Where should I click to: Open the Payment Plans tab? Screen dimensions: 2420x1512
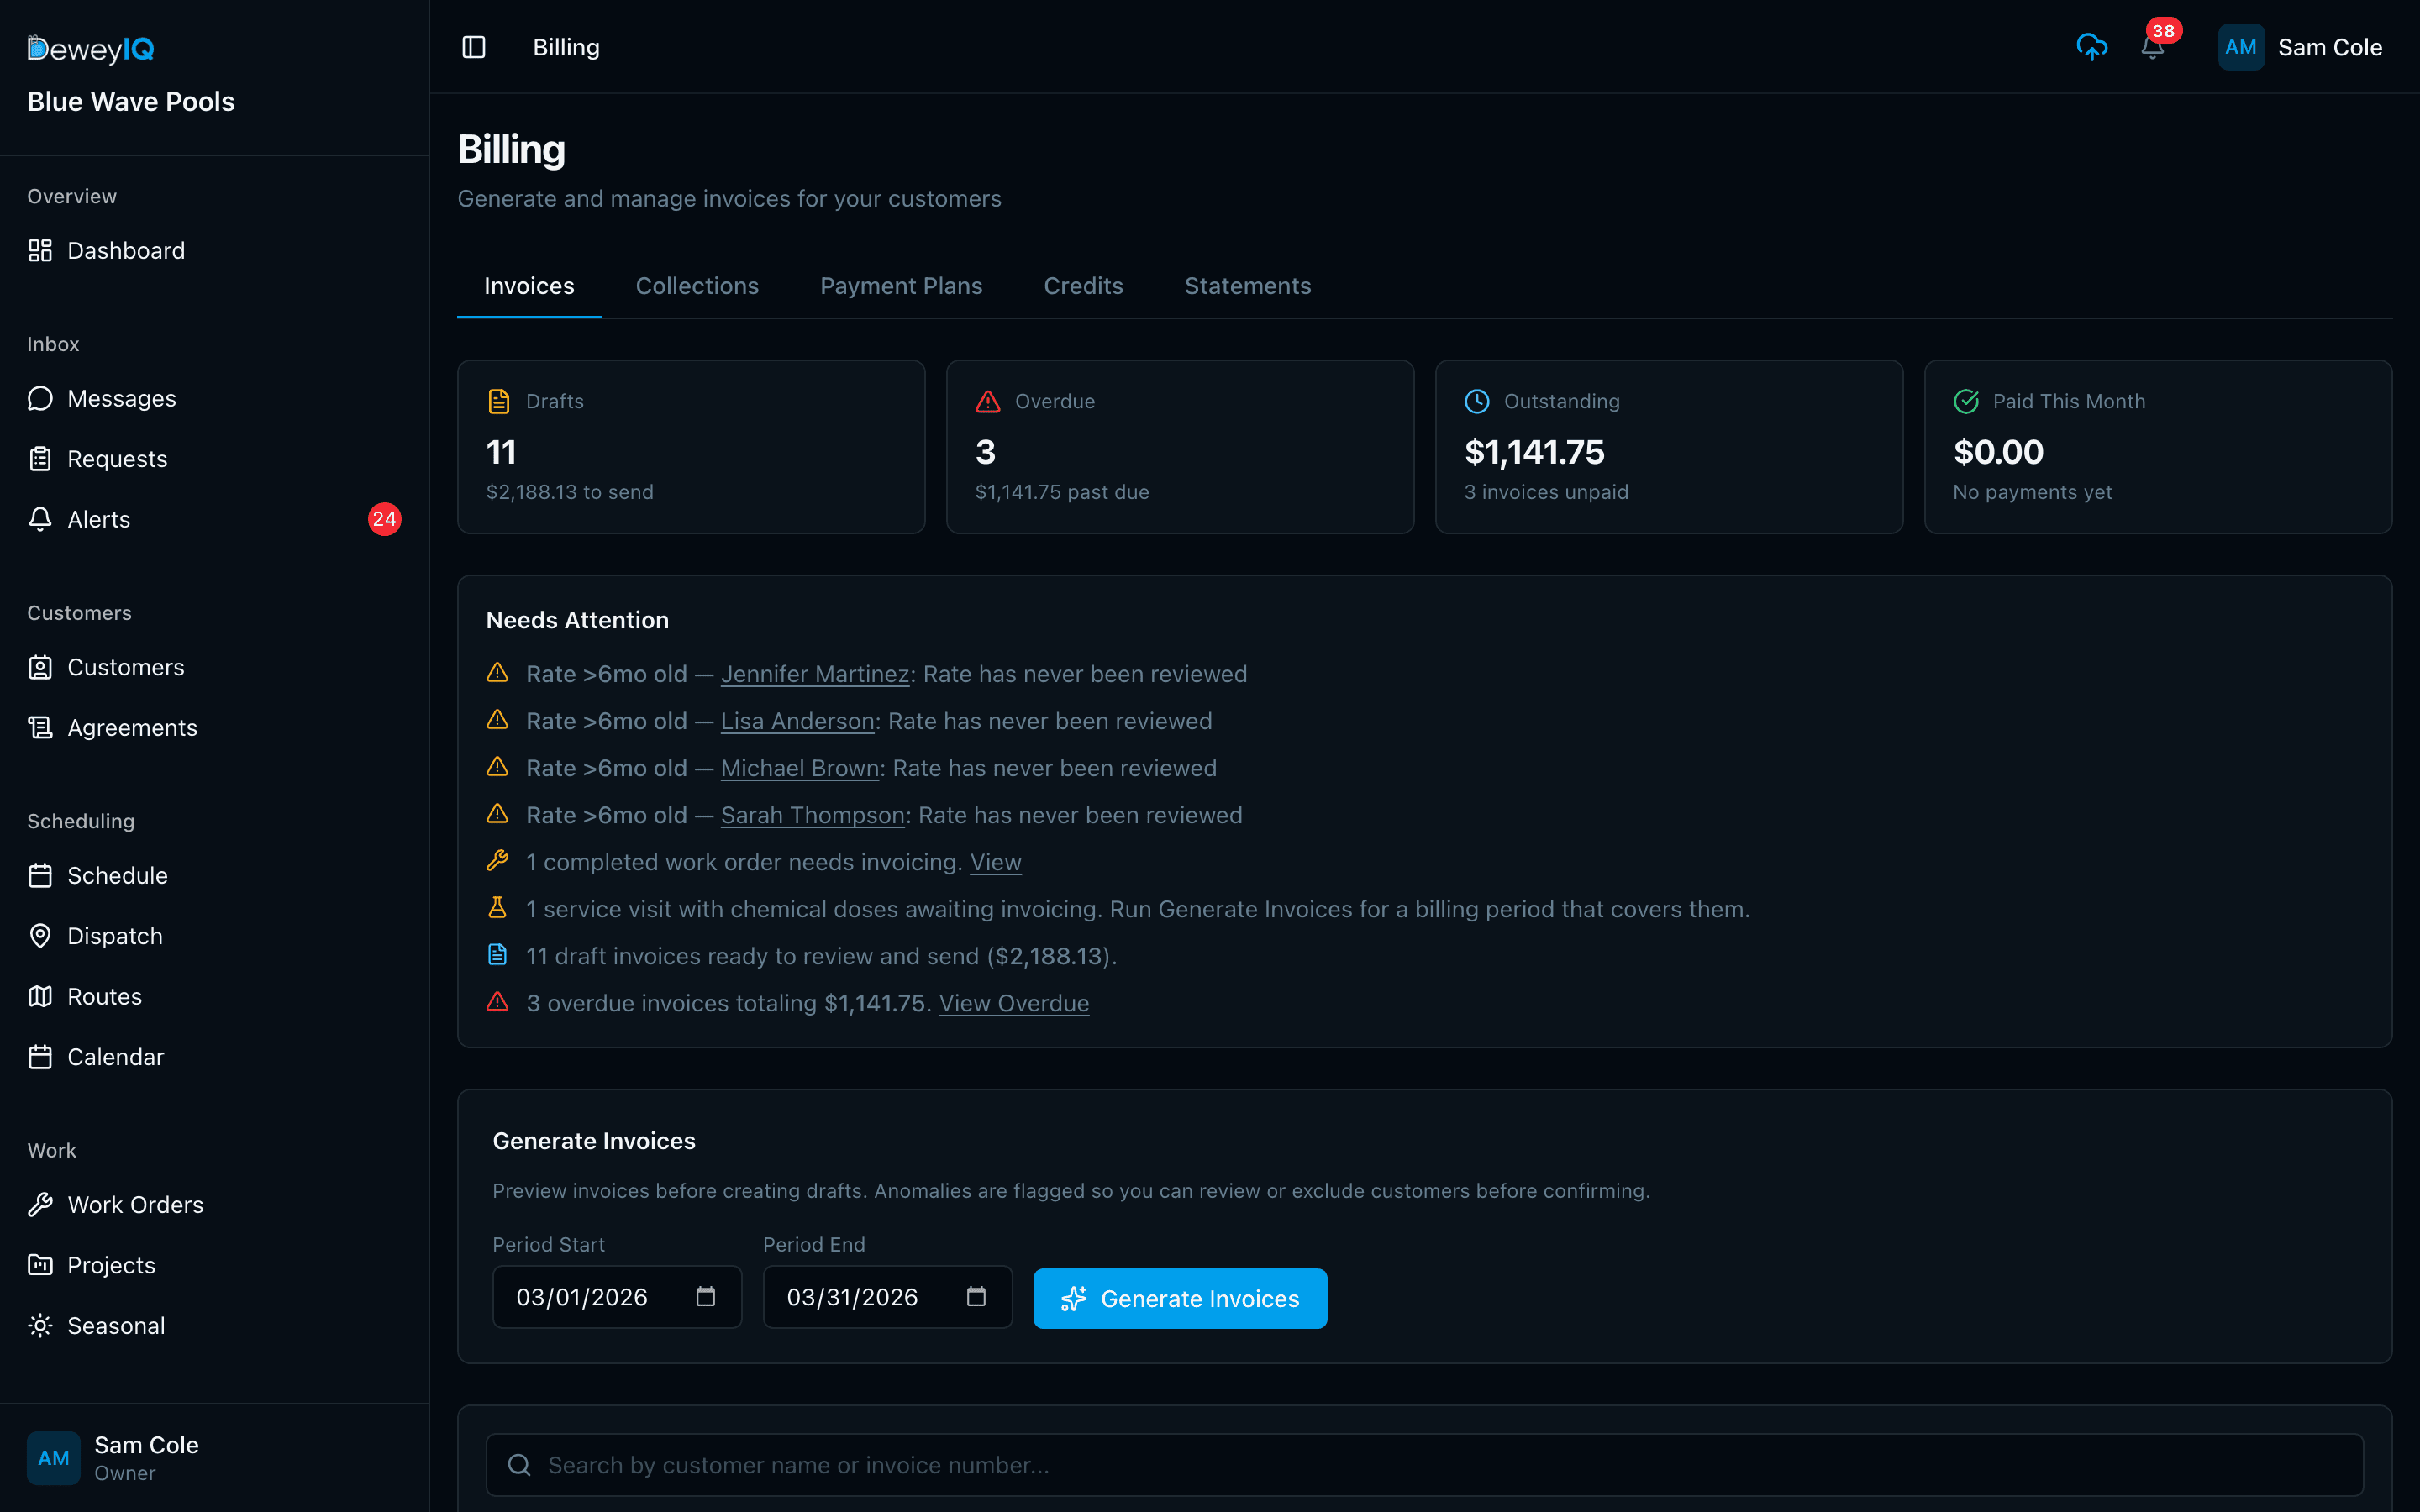pyautogui.click(x=900, y=286)
